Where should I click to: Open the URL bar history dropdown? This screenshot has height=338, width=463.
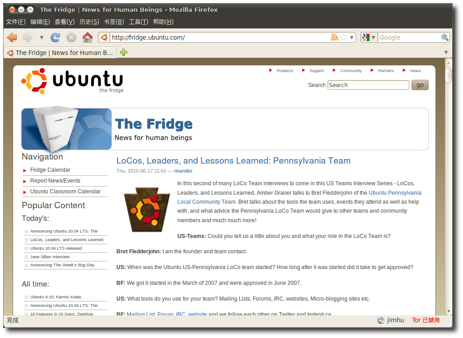[x=352, y=37]
